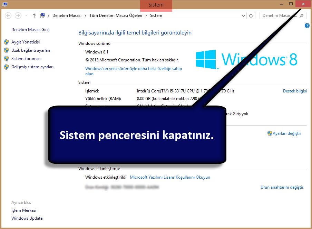
Task: Click the shield icon beside Sistem koruması
Action: click(6, 59)
